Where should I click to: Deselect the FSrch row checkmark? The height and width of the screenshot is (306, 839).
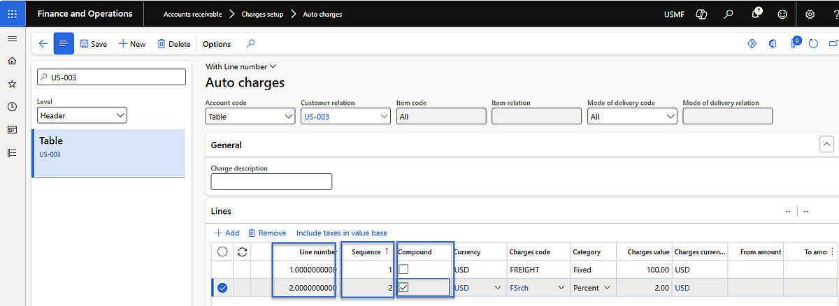pos(222,287)
